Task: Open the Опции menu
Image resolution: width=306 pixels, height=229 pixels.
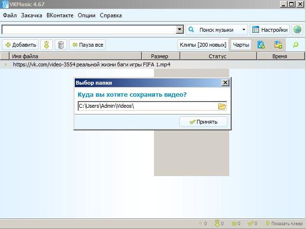Action: [86, 15]
